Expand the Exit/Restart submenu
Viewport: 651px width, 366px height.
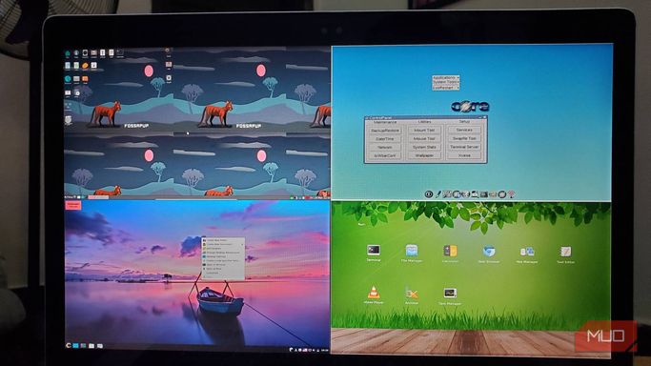pos(445,87)
